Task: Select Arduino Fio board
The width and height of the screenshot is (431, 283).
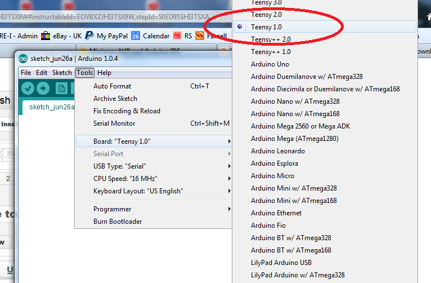Action: pyautogui.click(x=325, y=225)
